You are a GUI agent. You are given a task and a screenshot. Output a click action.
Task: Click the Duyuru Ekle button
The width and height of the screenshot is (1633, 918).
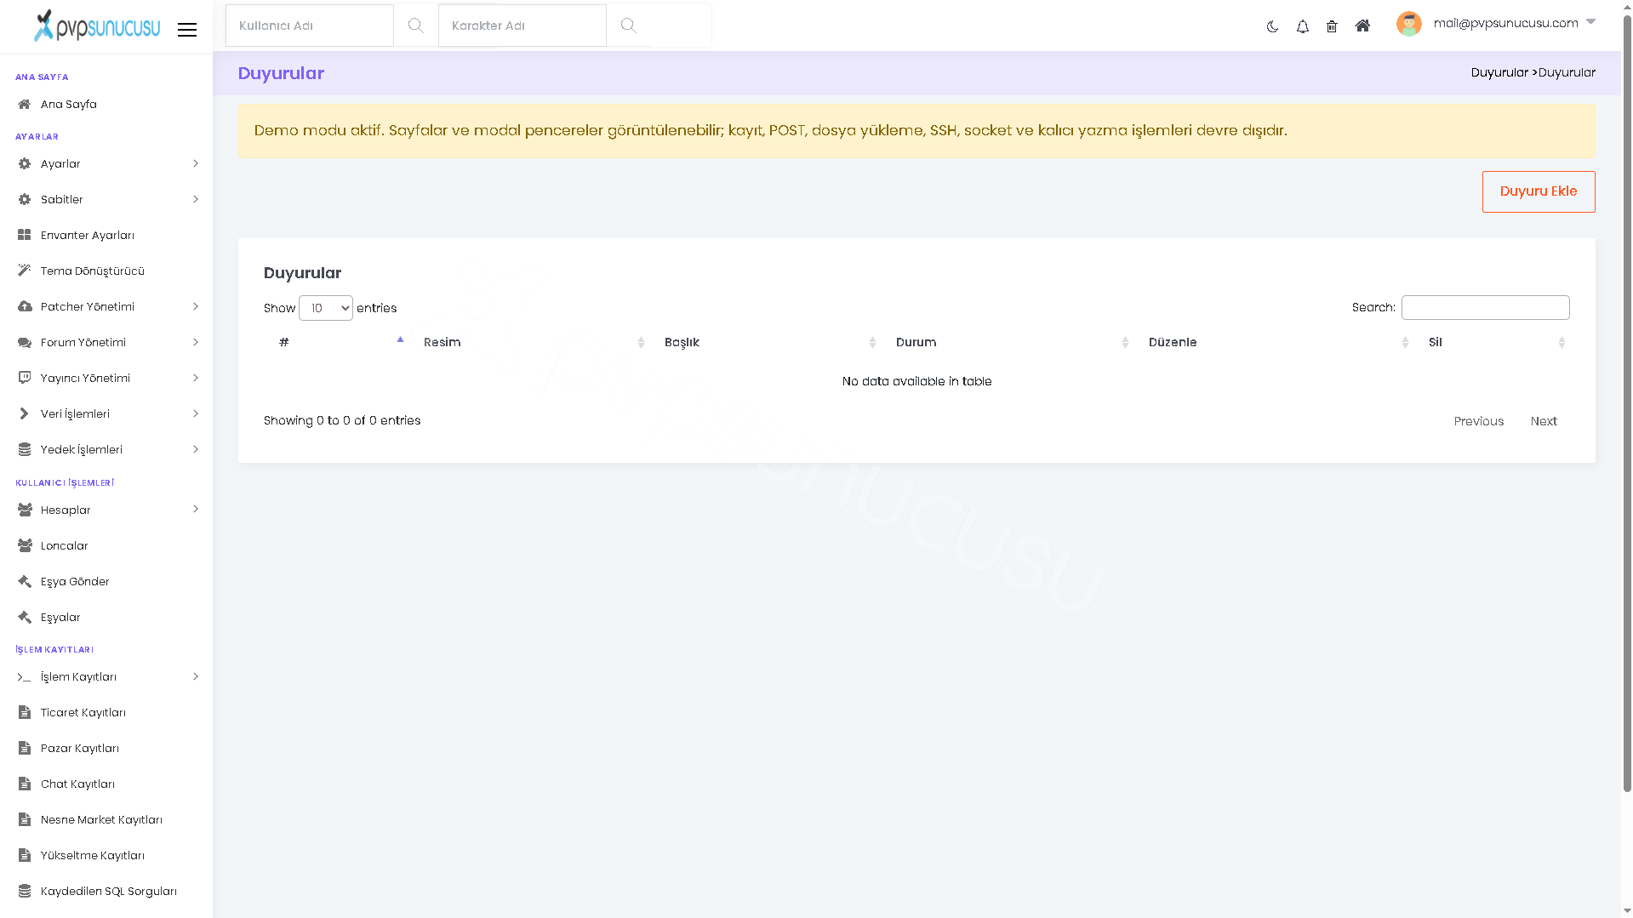tap(1539, 191)
